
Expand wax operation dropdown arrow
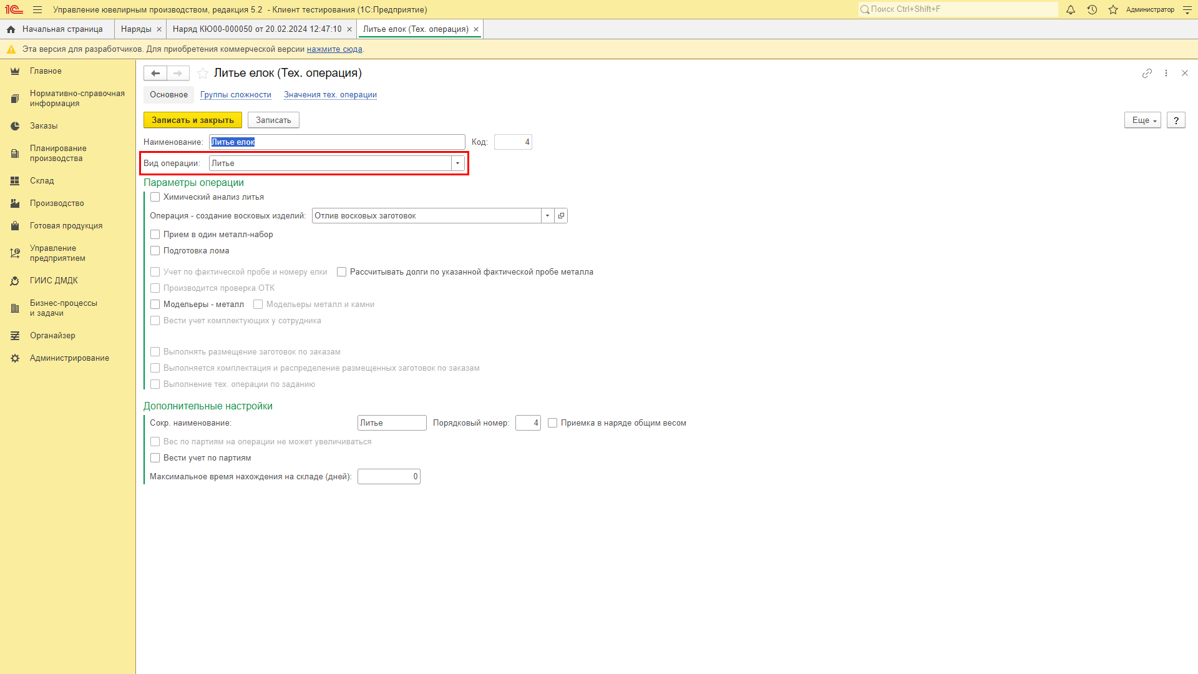click(x=547, y=216)
